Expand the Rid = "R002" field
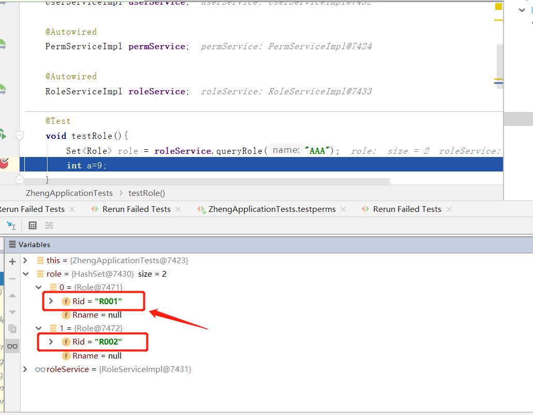 point(51,341)
